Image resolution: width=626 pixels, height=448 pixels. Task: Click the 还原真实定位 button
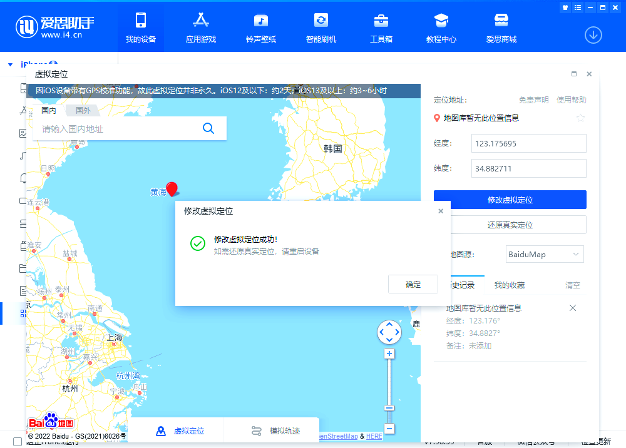click(510, 225)
